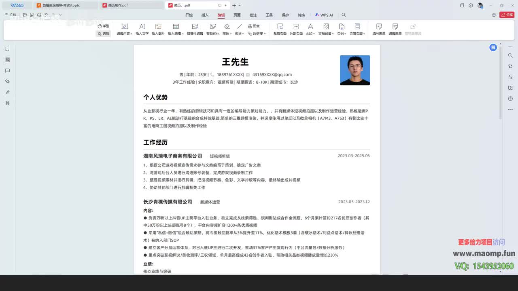Click the profile photo in the resume

(355, 70)
